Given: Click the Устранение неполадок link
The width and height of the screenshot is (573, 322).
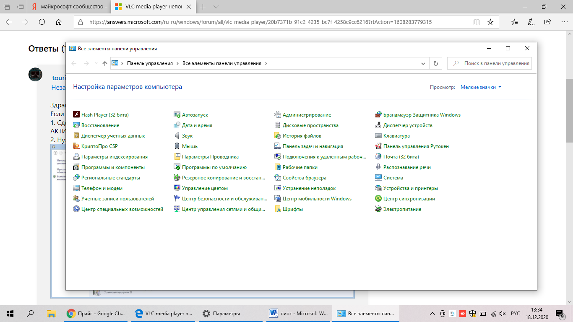Looking at the screenshot, I should pos(309,188).
